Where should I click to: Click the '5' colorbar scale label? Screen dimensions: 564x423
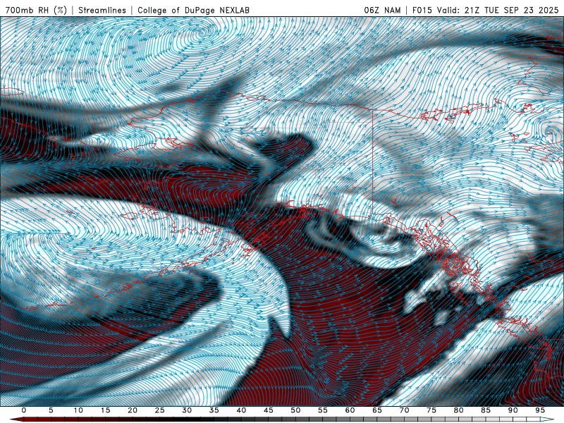pos(51,410)
